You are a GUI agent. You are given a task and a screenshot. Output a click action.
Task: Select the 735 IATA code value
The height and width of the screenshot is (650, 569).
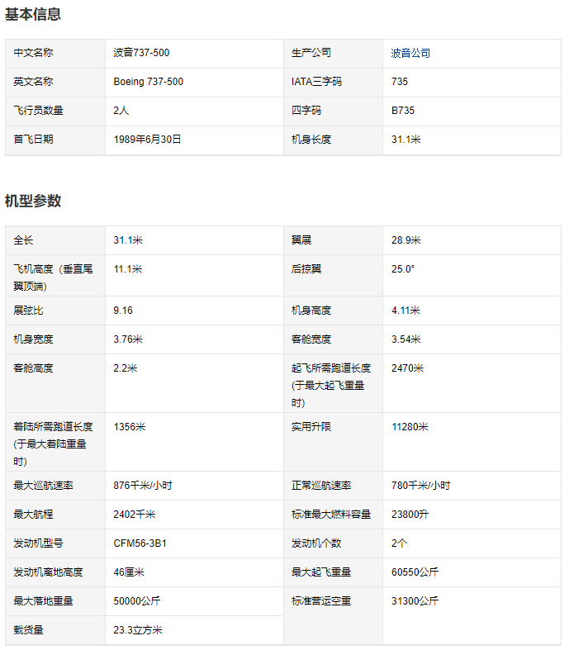(x=400, y=82)
